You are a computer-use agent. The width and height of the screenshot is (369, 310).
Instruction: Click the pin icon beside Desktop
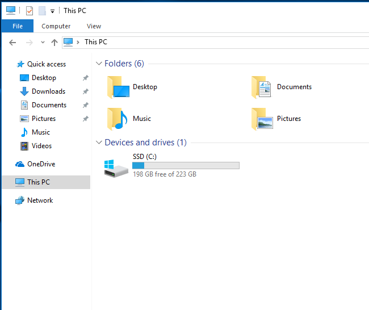(85, 78)
